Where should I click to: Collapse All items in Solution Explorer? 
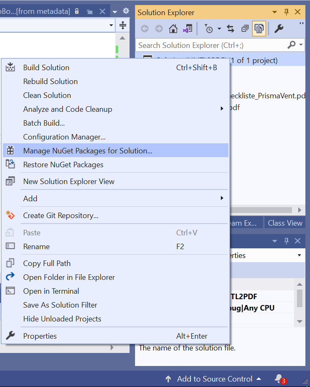pos(245,29)
